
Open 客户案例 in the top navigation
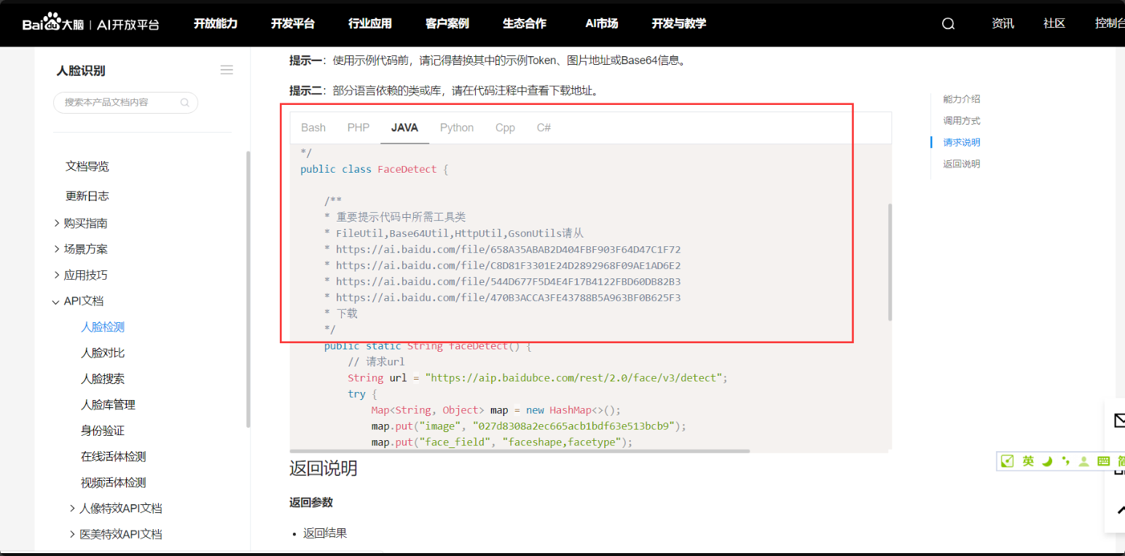(x=447, y=23)
